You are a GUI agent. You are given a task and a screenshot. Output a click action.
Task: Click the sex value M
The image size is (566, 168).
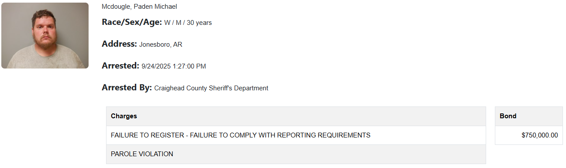pos(178,23)
